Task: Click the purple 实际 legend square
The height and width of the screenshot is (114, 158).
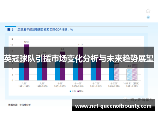Action: [78, 91]
